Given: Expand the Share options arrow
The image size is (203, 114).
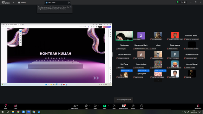Looking at the screenshot, I should pyautogui.click(x=108, y=106).
